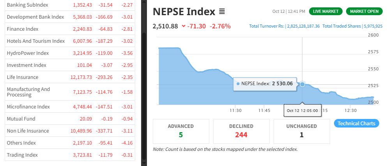The image size is (387, 166).
Task: Click the LIVE MARKET button
Action: (326, 11)
